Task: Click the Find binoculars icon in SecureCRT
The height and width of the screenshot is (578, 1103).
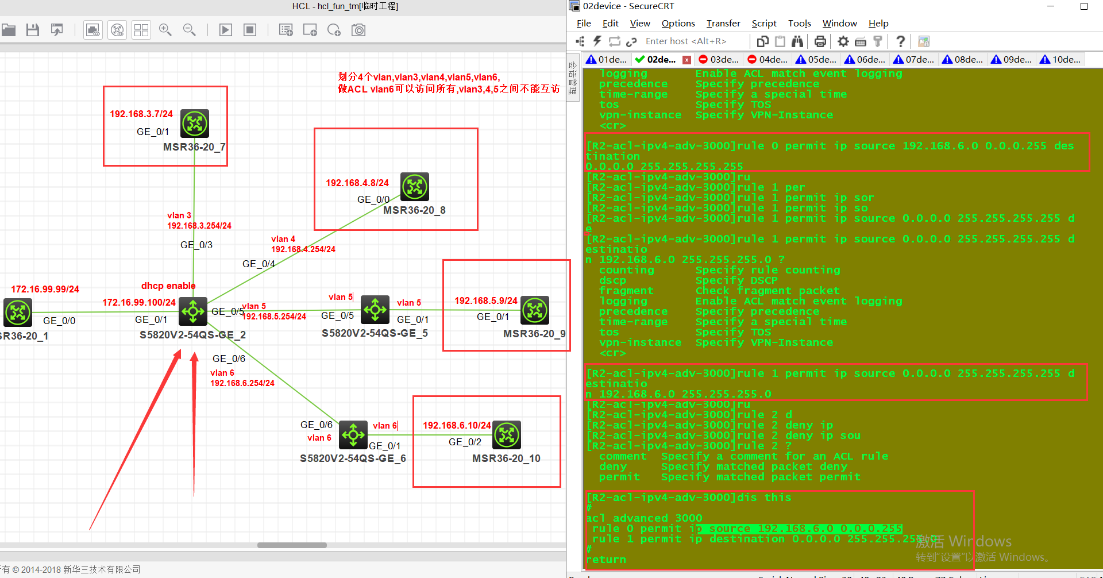Action: (797, 41)
